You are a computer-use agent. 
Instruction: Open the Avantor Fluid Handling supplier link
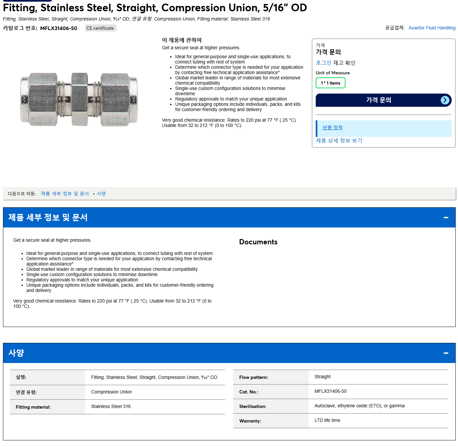coord(432,28)
